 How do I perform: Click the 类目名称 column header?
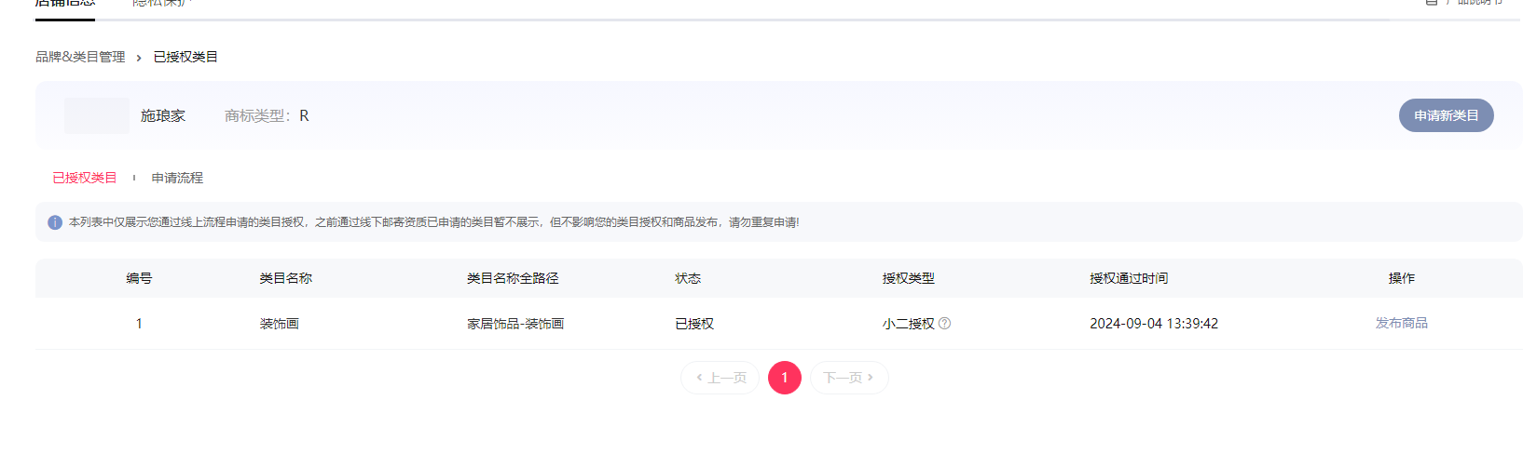point(286,278)
